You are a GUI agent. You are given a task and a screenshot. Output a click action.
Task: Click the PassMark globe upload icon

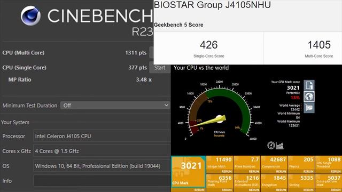[309, 97]
